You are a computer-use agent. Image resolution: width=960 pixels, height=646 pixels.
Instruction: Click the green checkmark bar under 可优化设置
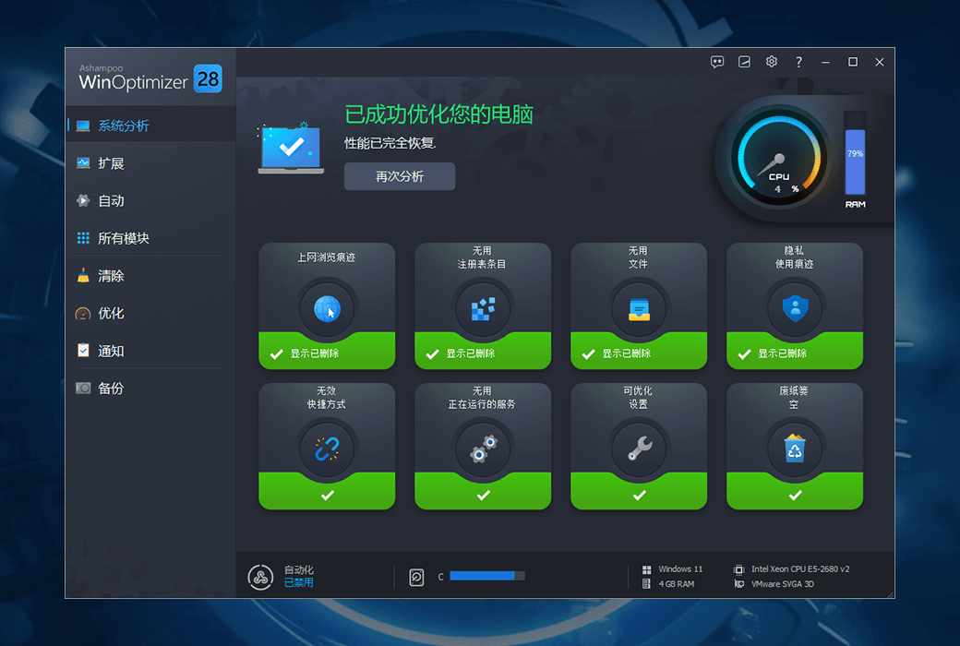(639, 494)
